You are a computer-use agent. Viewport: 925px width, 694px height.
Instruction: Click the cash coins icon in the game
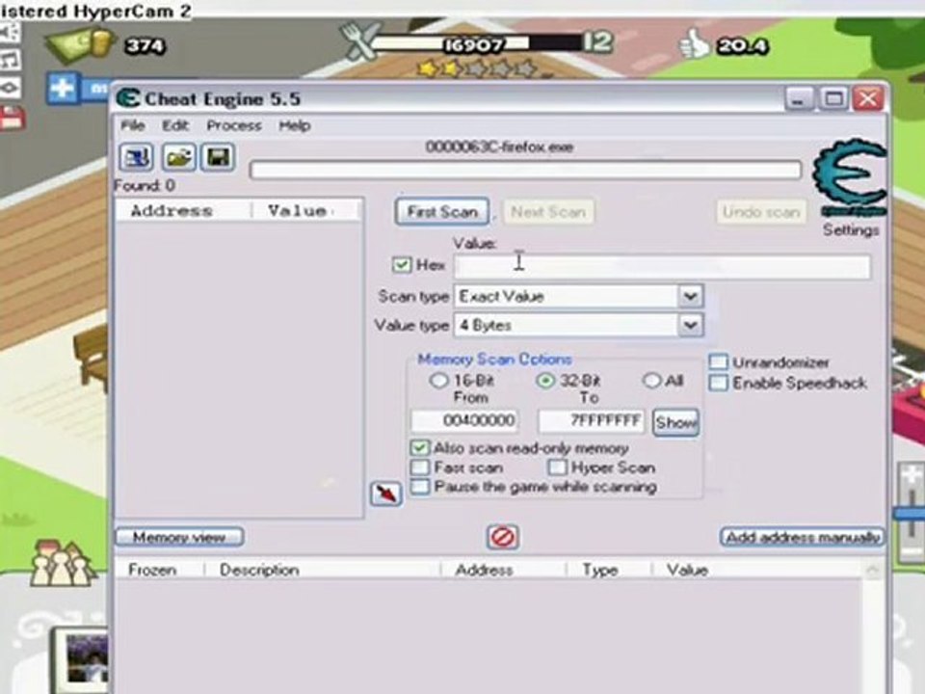81,45
